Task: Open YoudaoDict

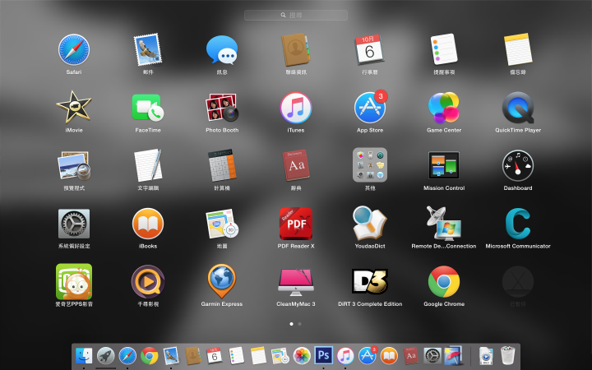Action: [x=370, y=224]
